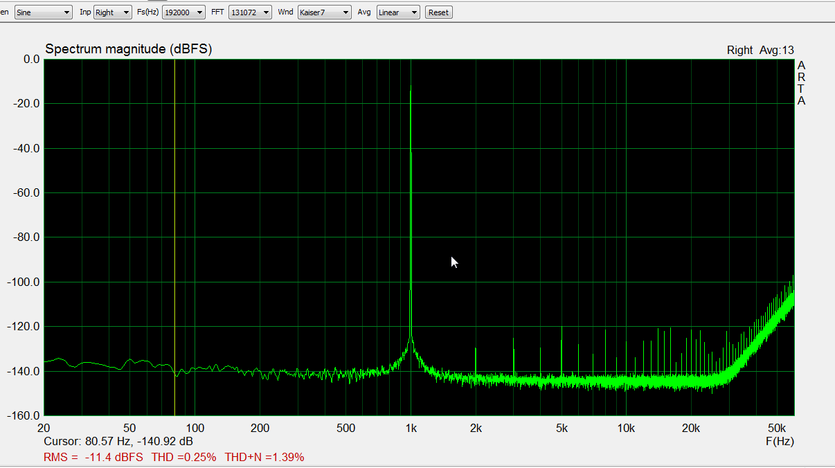The image size is (835, 468).
Task: Click the 'Spectrum magnitude (dBFS)' title
Action: (128, 49)
